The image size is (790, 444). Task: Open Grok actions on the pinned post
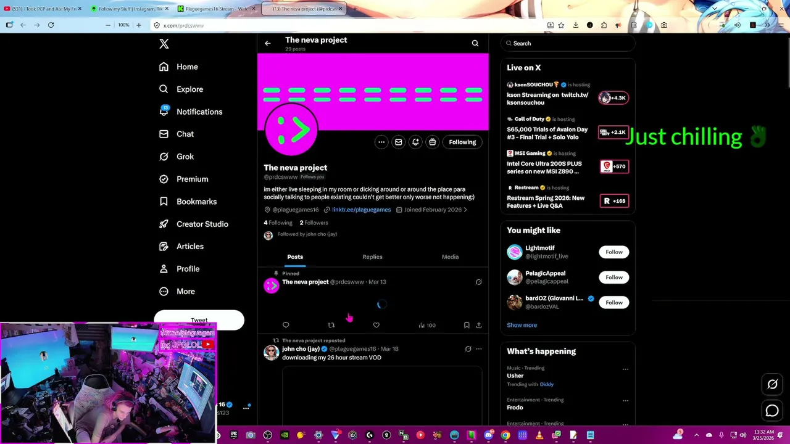(478, 282)
